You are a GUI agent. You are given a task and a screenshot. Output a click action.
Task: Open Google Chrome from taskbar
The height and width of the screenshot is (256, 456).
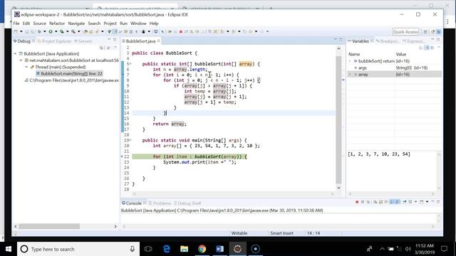tap(202, 249)
